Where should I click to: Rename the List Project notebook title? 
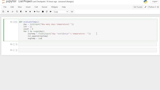[x=25, y=1]
